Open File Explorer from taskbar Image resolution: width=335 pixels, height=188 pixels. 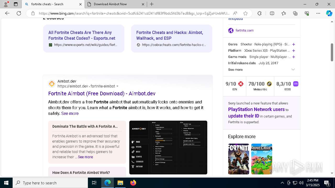click(x=120, y=183)
